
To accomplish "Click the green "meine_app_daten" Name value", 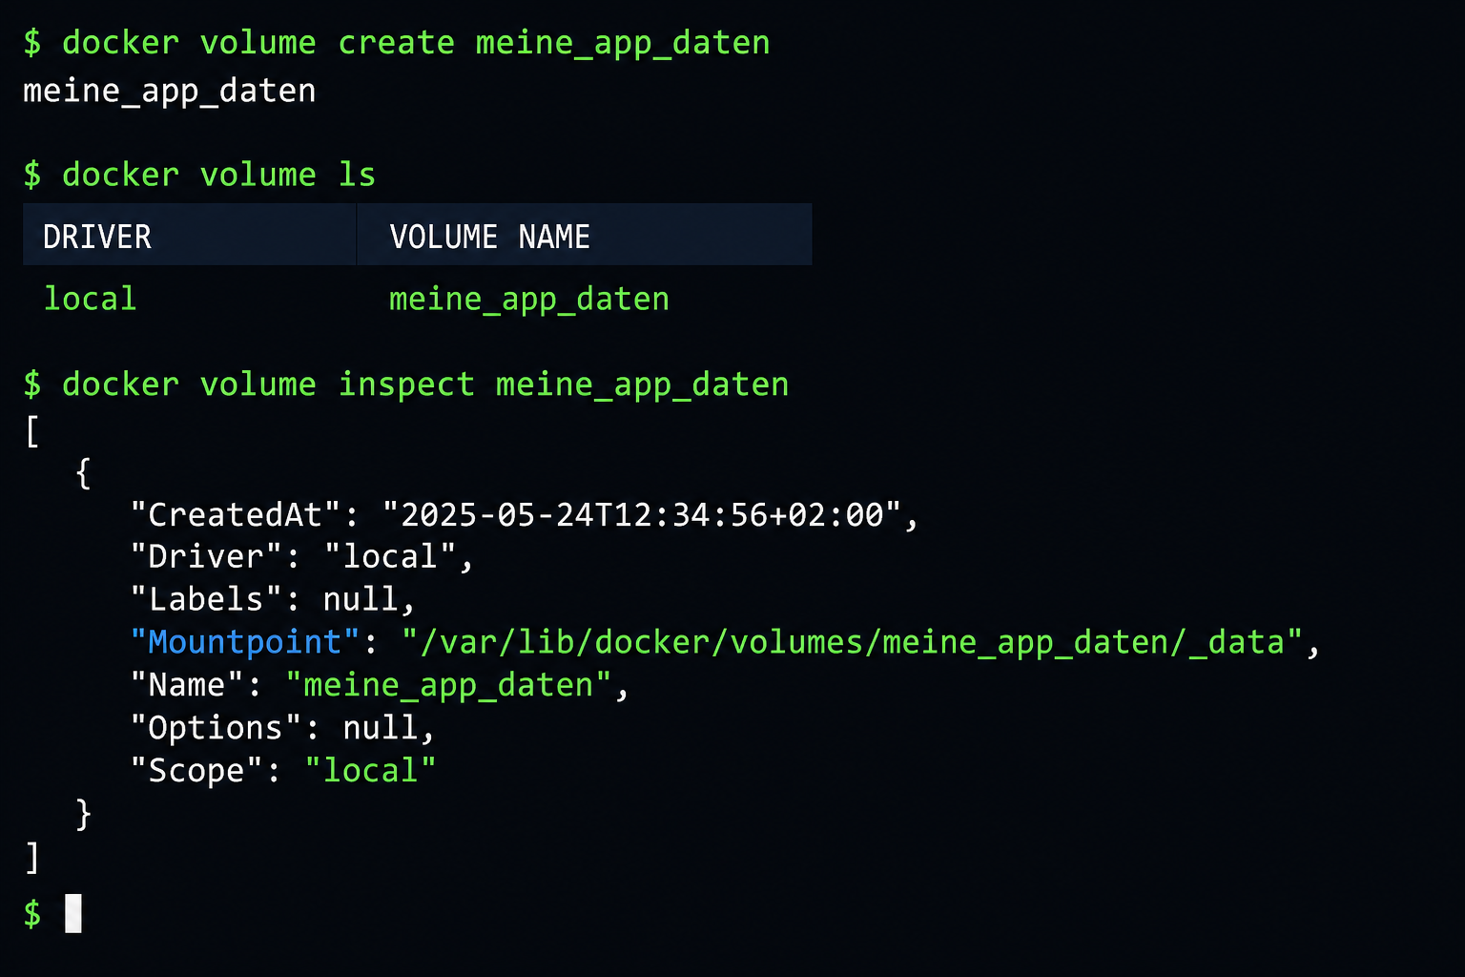I will point(448,686).
